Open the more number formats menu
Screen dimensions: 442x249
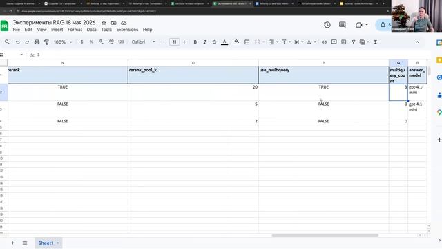121,41
